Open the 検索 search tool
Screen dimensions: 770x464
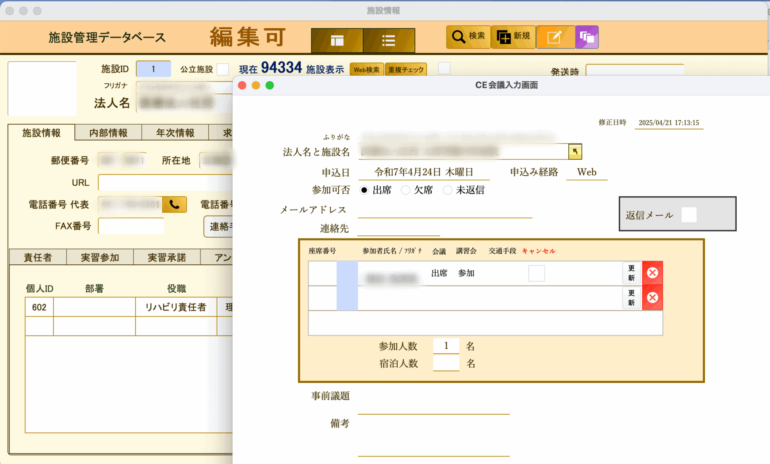pyautogui.click(x=469, y=37)
